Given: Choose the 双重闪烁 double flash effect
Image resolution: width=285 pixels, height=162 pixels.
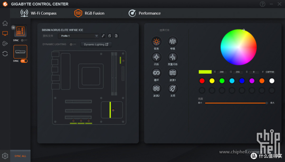Looking at the screenshot, I should click(173, 57).
